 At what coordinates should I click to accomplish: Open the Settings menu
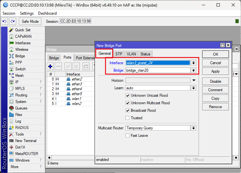point(27,13)
